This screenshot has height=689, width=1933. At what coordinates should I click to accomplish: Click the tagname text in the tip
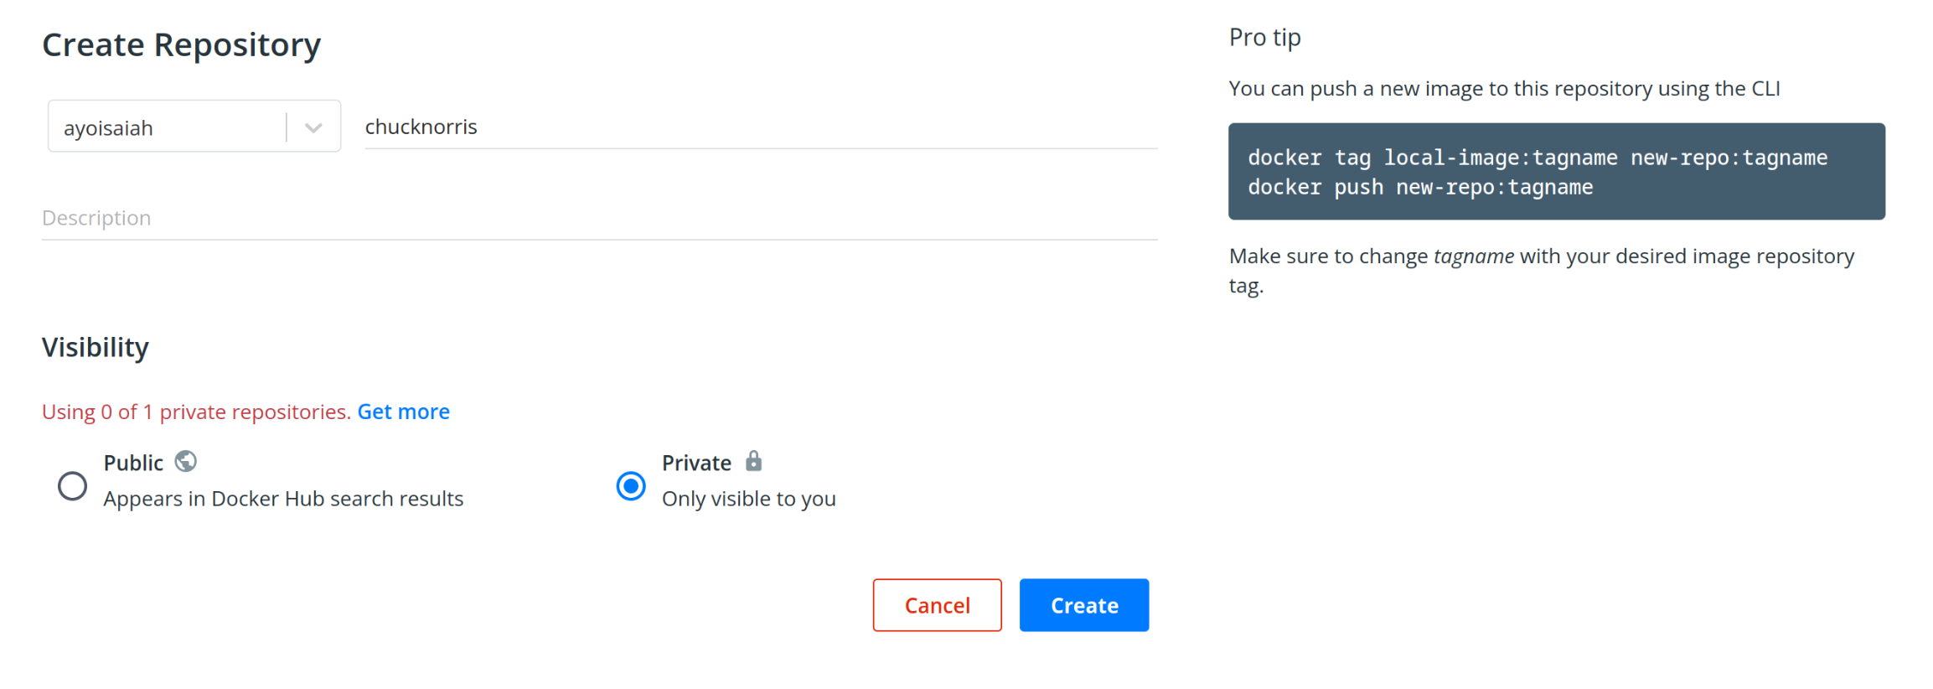click(1473, 256)
